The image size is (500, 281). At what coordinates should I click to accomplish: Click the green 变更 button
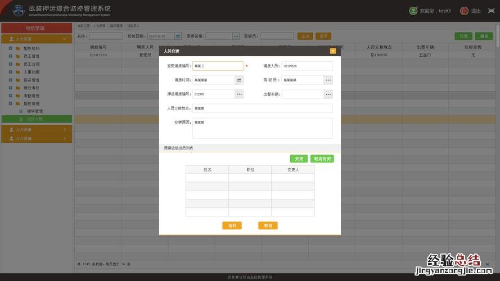[299, 159]
